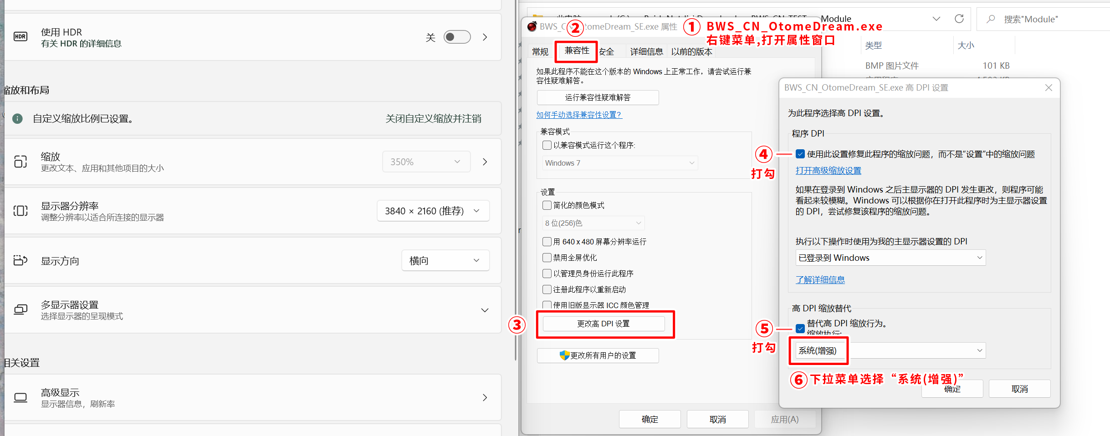Click the 101 KB size cell
This screenshot has height=436, width=1110.
point(996,66)
